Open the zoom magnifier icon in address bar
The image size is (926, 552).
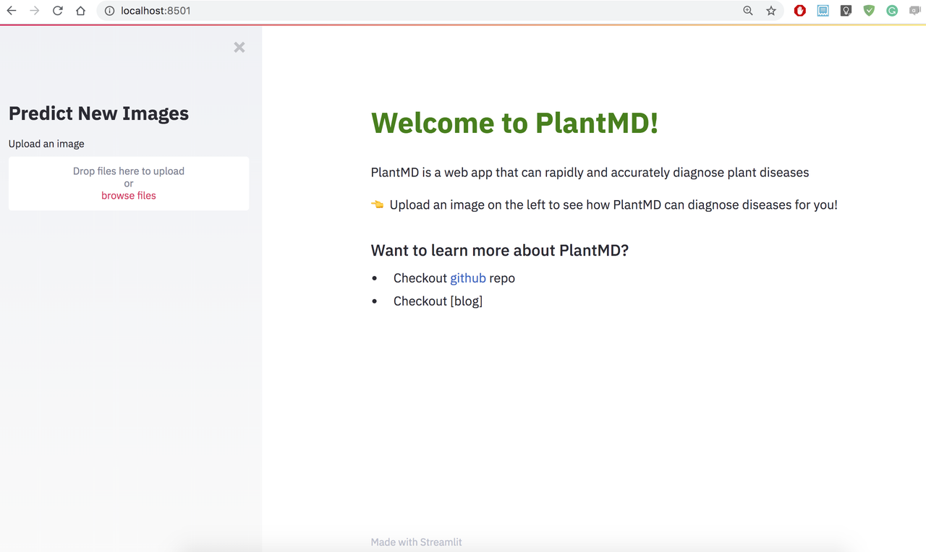[748, 11]
